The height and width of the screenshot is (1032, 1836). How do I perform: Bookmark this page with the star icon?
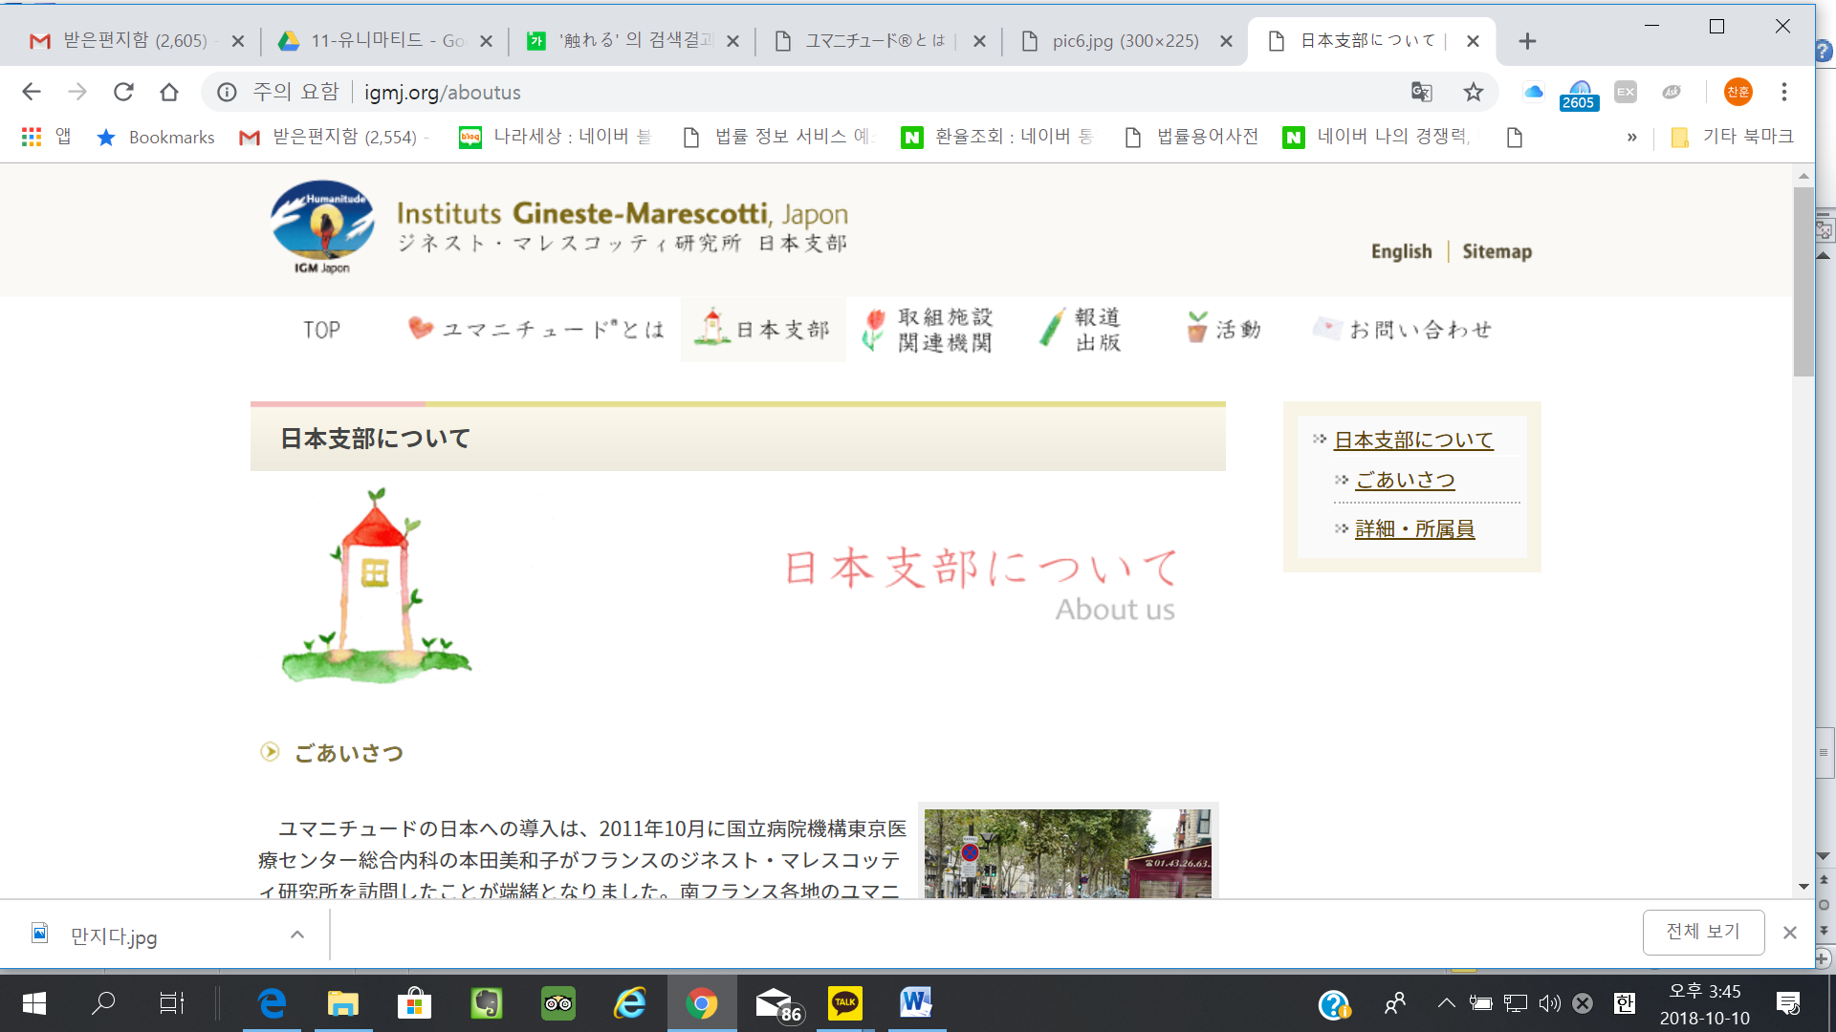tap(1474, 92)
